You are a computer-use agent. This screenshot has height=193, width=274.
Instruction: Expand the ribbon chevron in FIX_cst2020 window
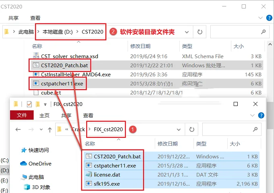pyautogui.click(x=252, y=115)
